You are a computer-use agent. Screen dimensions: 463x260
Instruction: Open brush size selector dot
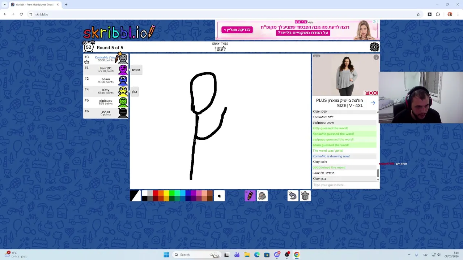(x=219, y=196)
